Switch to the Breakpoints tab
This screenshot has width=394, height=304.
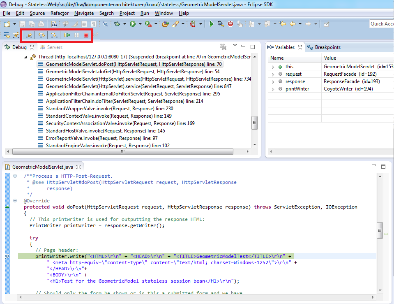pos(327,47)
